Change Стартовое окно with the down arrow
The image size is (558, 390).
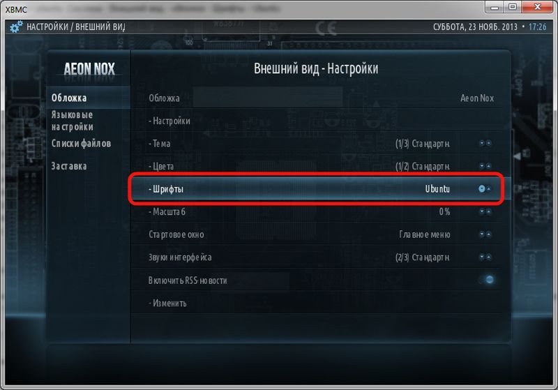pyautogui.click(x=482, y=234)
